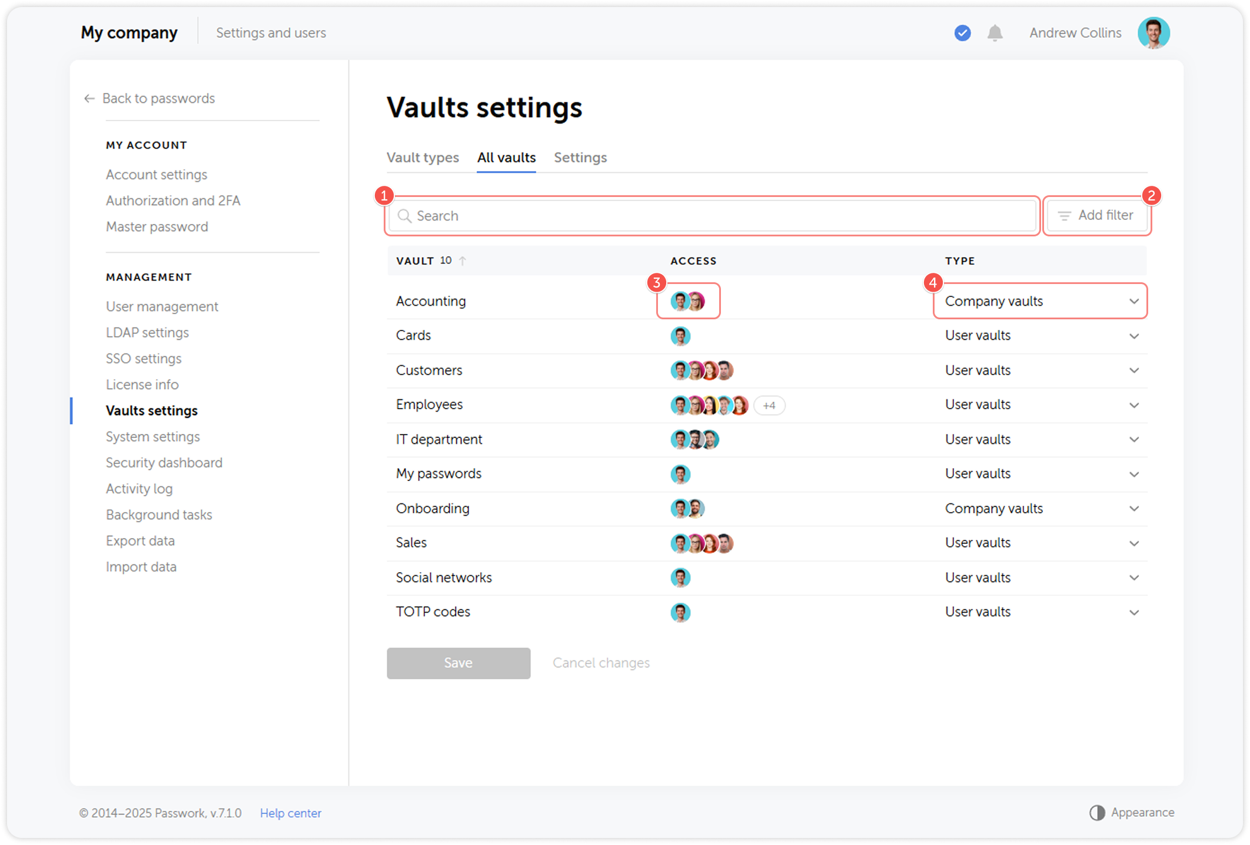Toggle the Appearance theme icon
Image resolution: width=1250 pixels, height=845 pixels.
pyautogui.click(x=1096, y=813)
